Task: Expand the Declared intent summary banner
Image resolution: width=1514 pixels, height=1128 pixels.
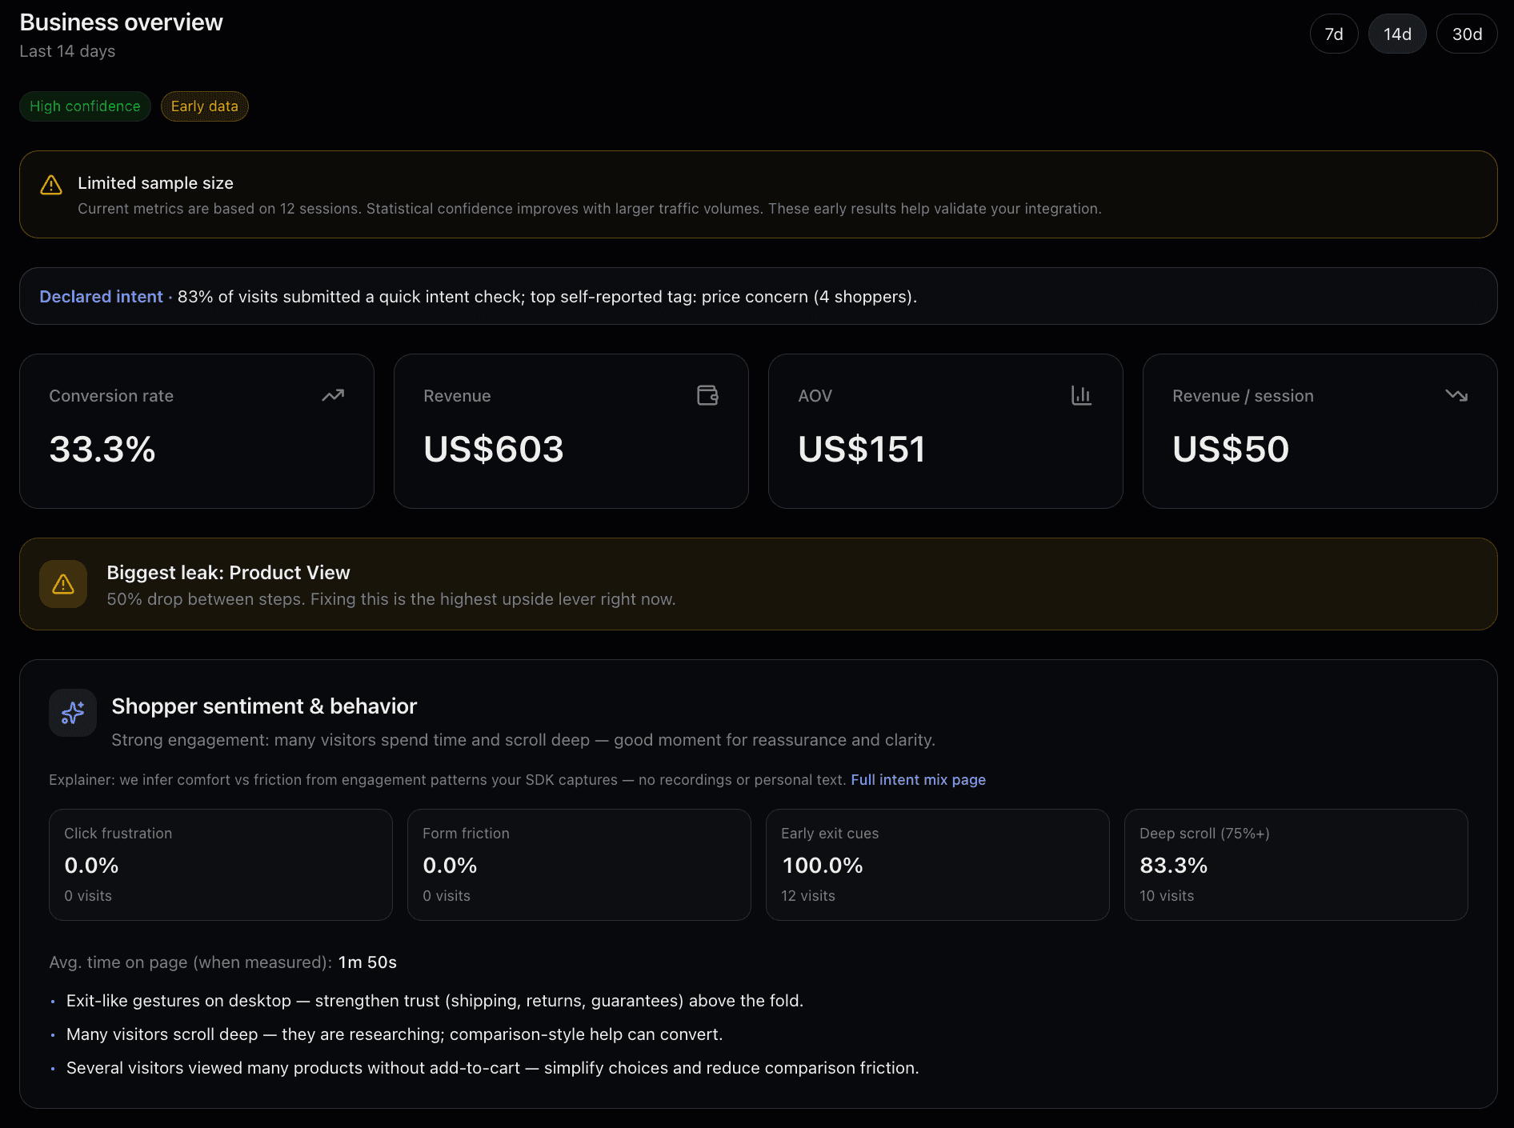Action: click(757, 296)
